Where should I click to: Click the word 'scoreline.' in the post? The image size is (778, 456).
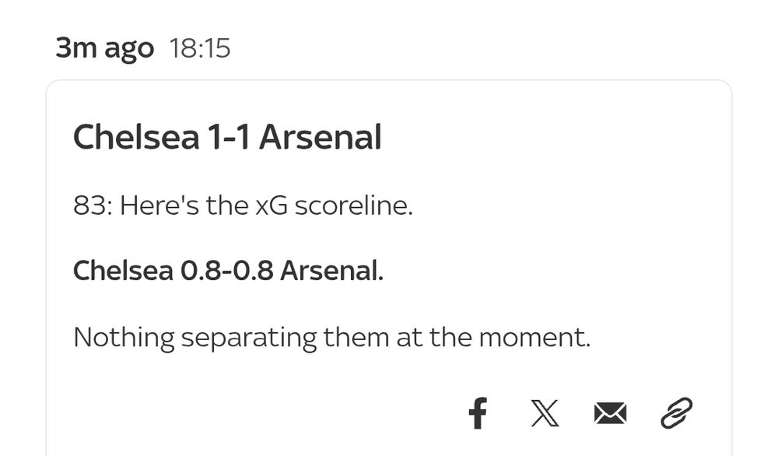(x=353, y=206)
